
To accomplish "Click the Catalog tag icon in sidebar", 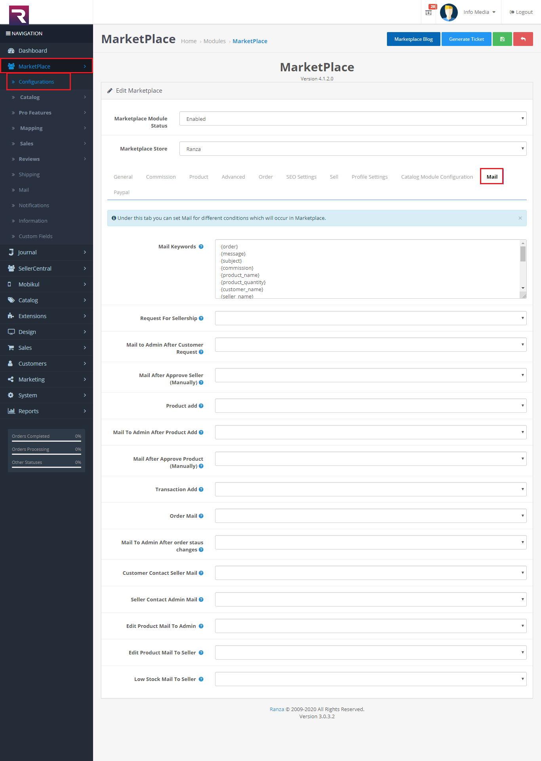I will tap(11, 300).
